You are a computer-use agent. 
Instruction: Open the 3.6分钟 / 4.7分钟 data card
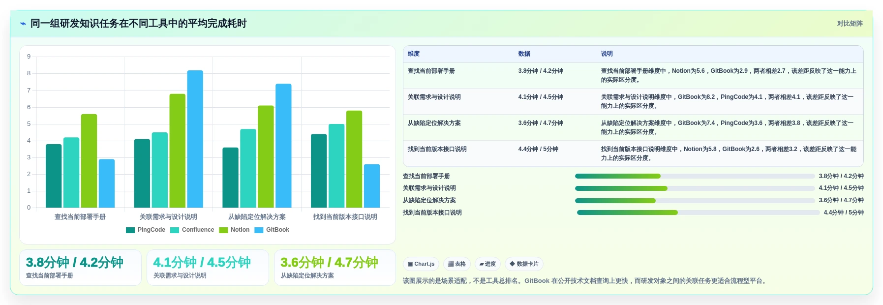(335, 268)
